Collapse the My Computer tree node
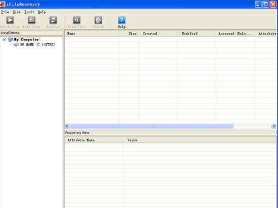278x208 pixels. (4, 39)
